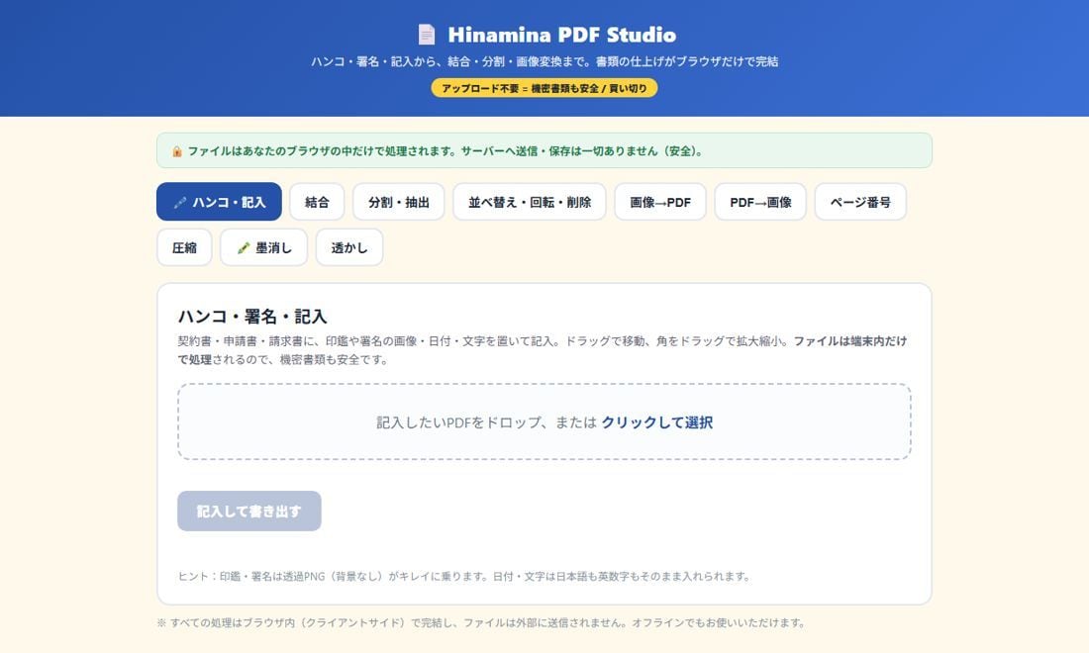Switch to the 結合 tab

[317, 202]
